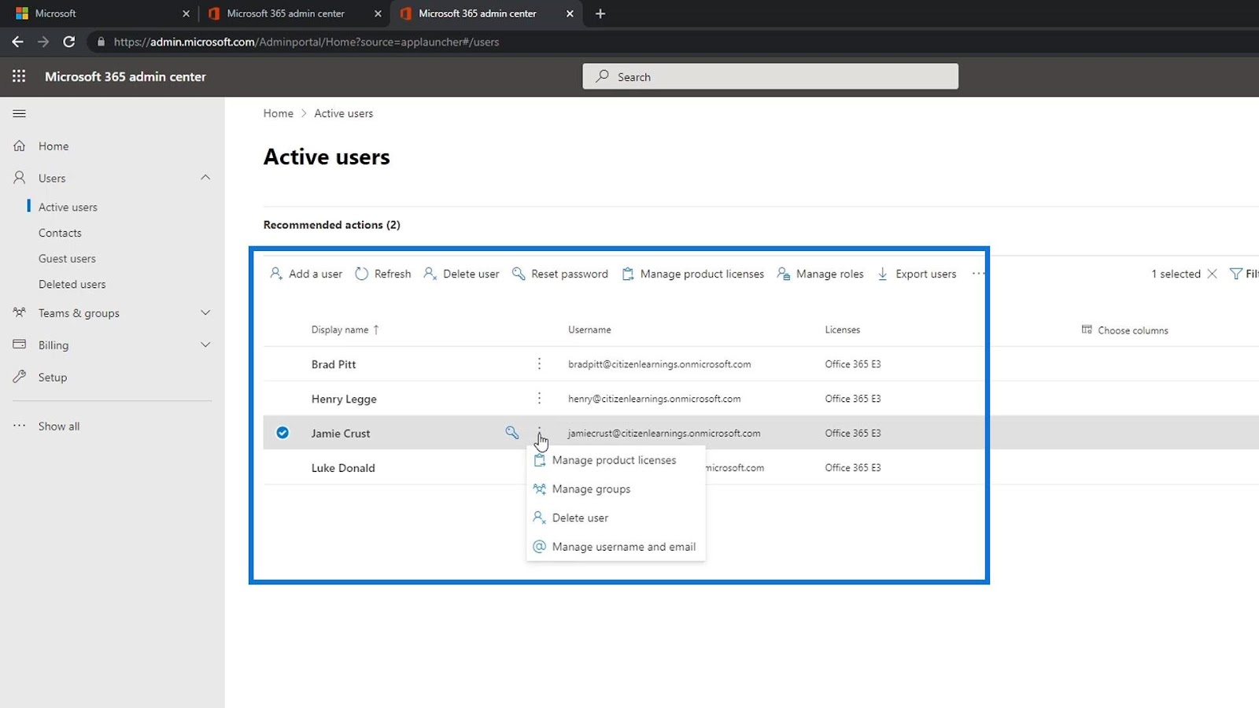Image resolution: width=1259 pixels, height=708 pixels.
Task: Click the browser back arrow
Action: pyautogui.click(x=17, y=42)
